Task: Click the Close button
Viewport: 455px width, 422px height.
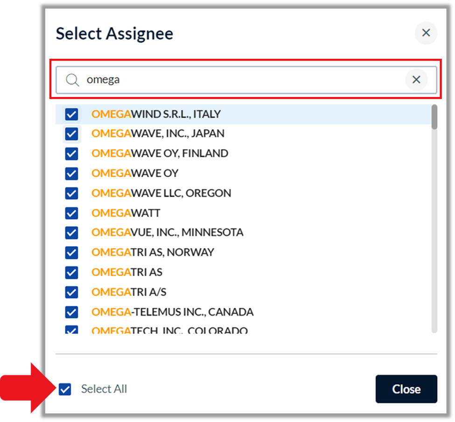Action: tap(406, 389)
